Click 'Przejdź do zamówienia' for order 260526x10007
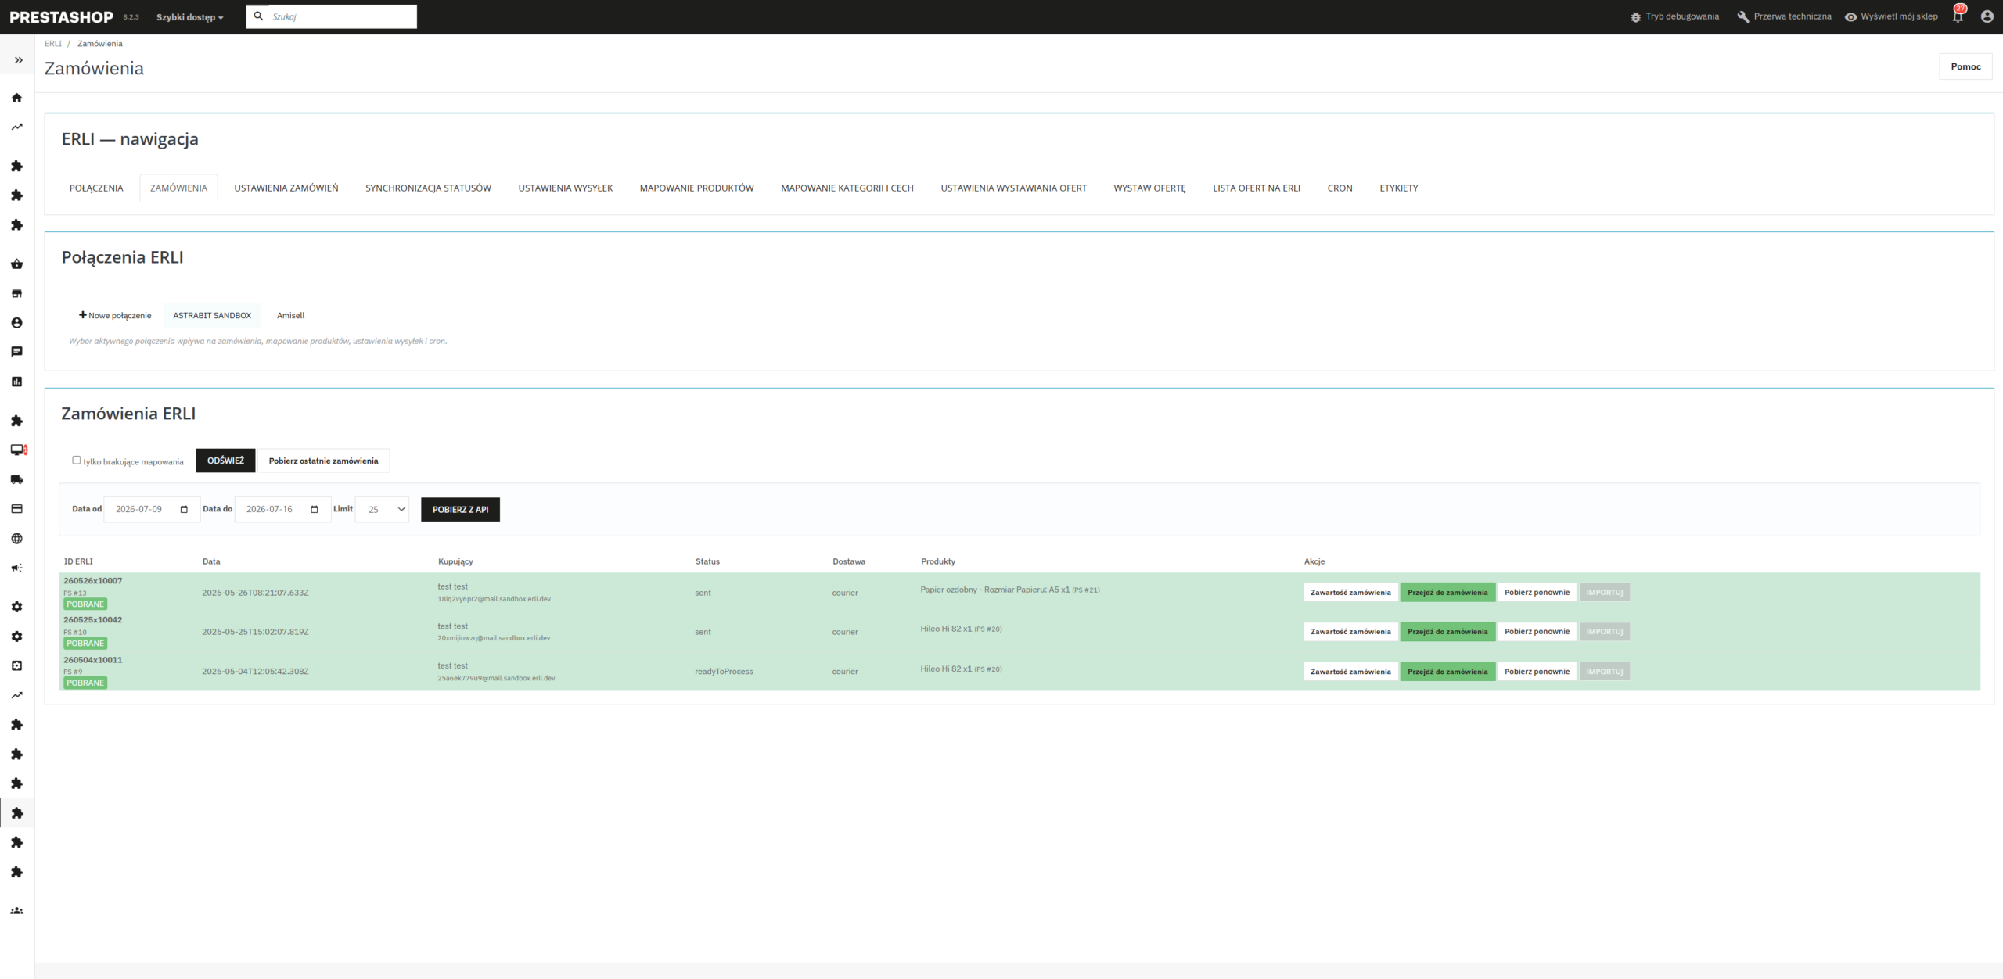Screen dimensions: 2003x979 [x=1447, y=593]
